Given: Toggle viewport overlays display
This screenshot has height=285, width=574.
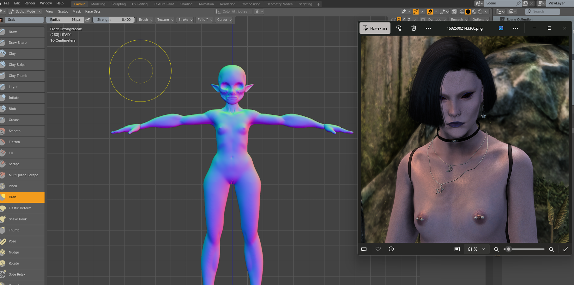Looking at the screenshot, I should [430, 12].
